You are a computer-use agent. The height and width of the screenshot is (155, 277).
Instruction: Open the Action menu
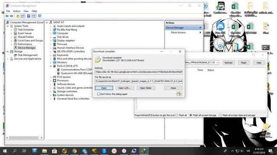point(16,11)
